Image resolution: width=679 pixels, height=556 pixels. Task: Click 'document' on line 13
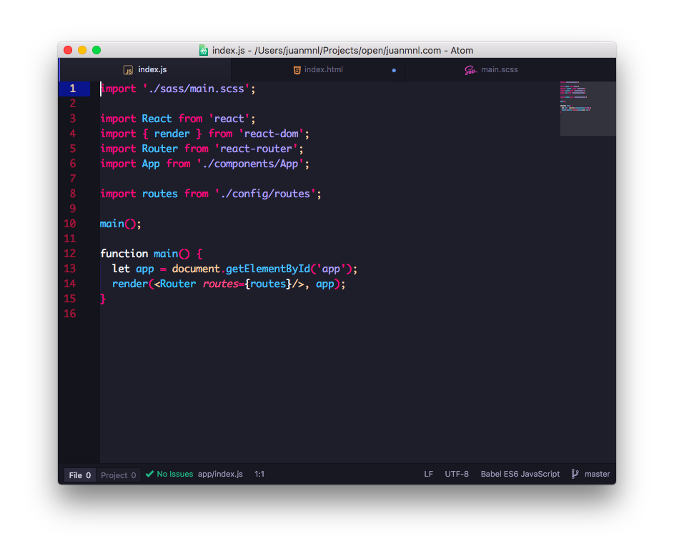coord(196,269)
